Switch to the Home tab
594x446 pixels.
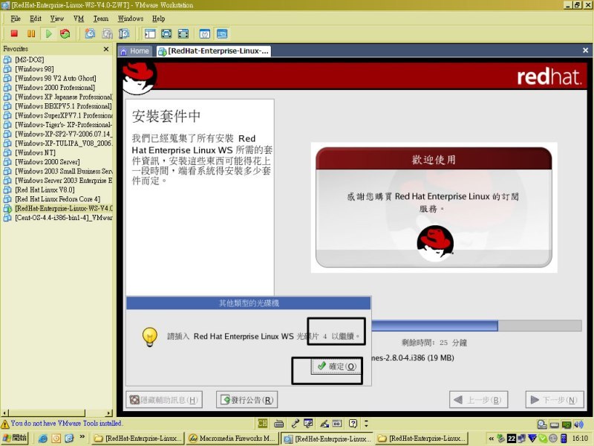pyautogui.click(x=135, y=51)
